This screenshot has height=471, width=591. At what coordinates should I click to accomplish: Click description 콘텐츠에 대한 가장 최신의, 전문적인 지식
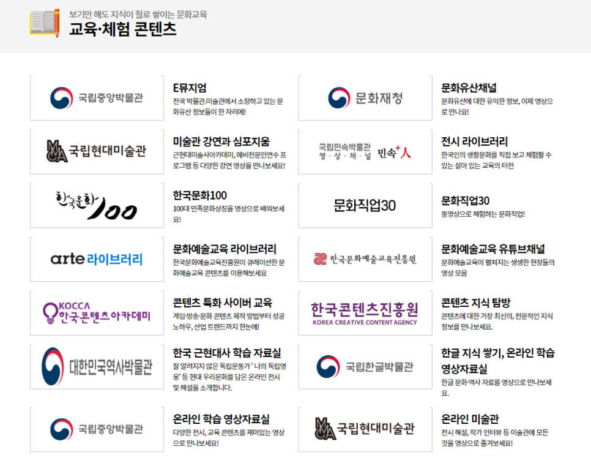[x=497, y=321]
